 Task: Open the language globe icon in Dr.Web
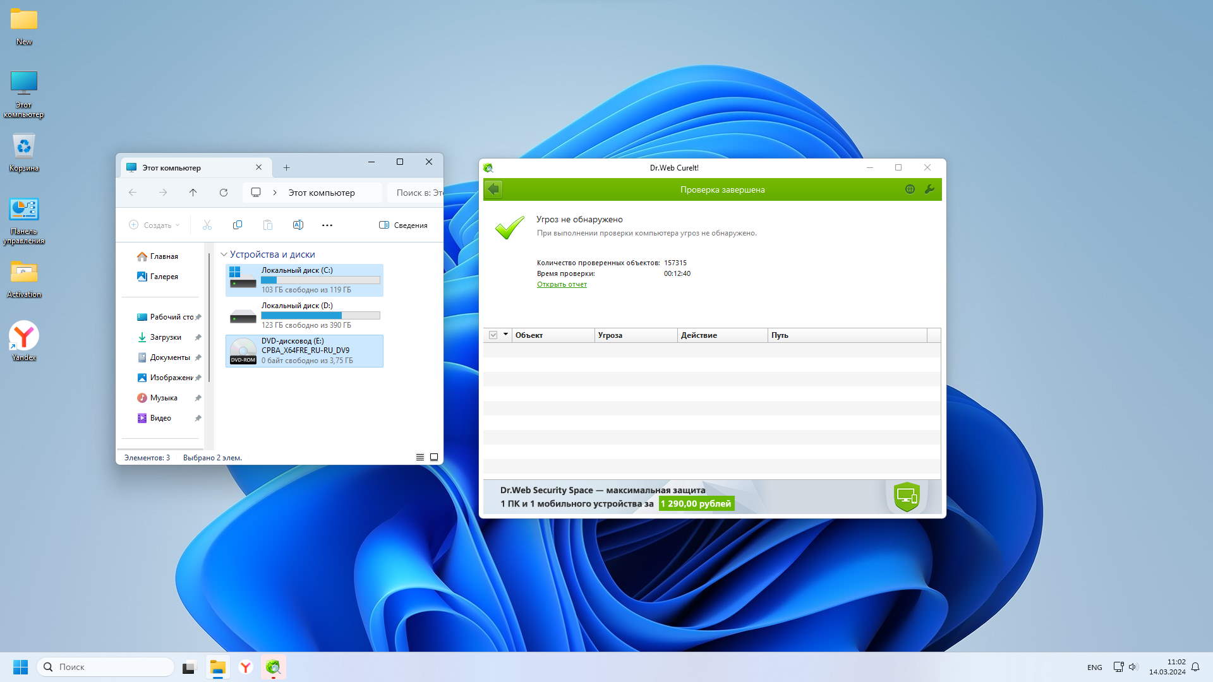click(910, 189)
